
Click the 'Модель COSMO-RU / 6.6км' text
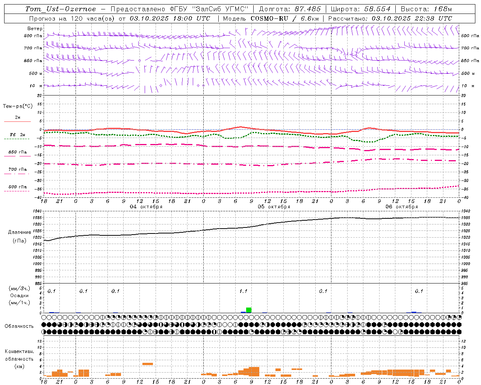click(271, 18)
